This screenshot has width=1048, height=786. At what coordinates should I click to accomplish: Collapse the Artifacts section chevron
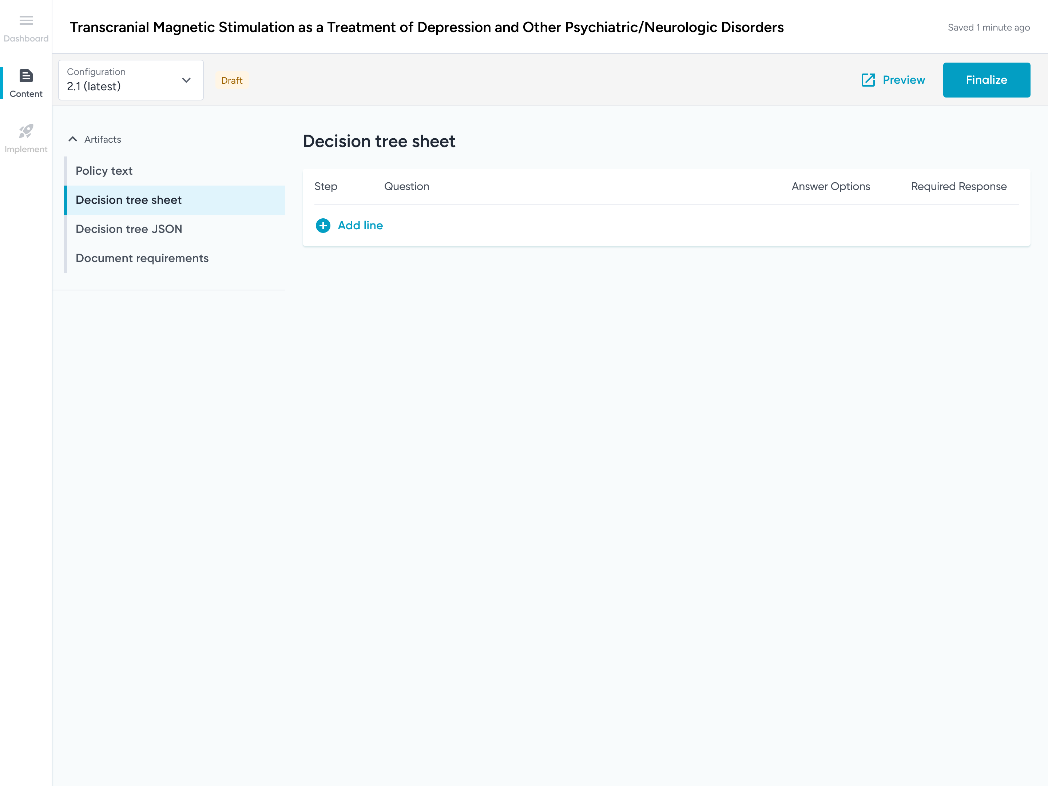72,139
